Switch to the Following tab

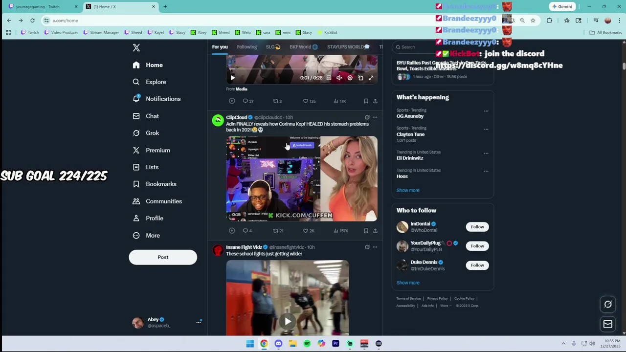click(x=247, y=47)
